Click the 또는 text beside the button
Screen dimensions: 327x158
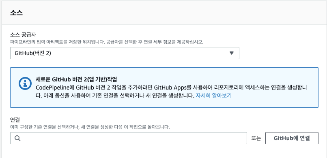[x=256, y=138]
